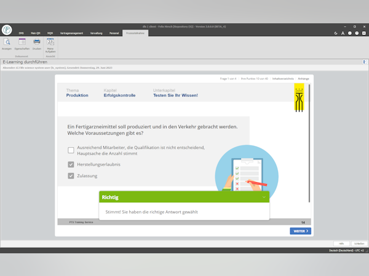369x276 pixels.
Task: Check the Ausreichend Mitarbeiter answer checkbox
Action: click(71, 150)
